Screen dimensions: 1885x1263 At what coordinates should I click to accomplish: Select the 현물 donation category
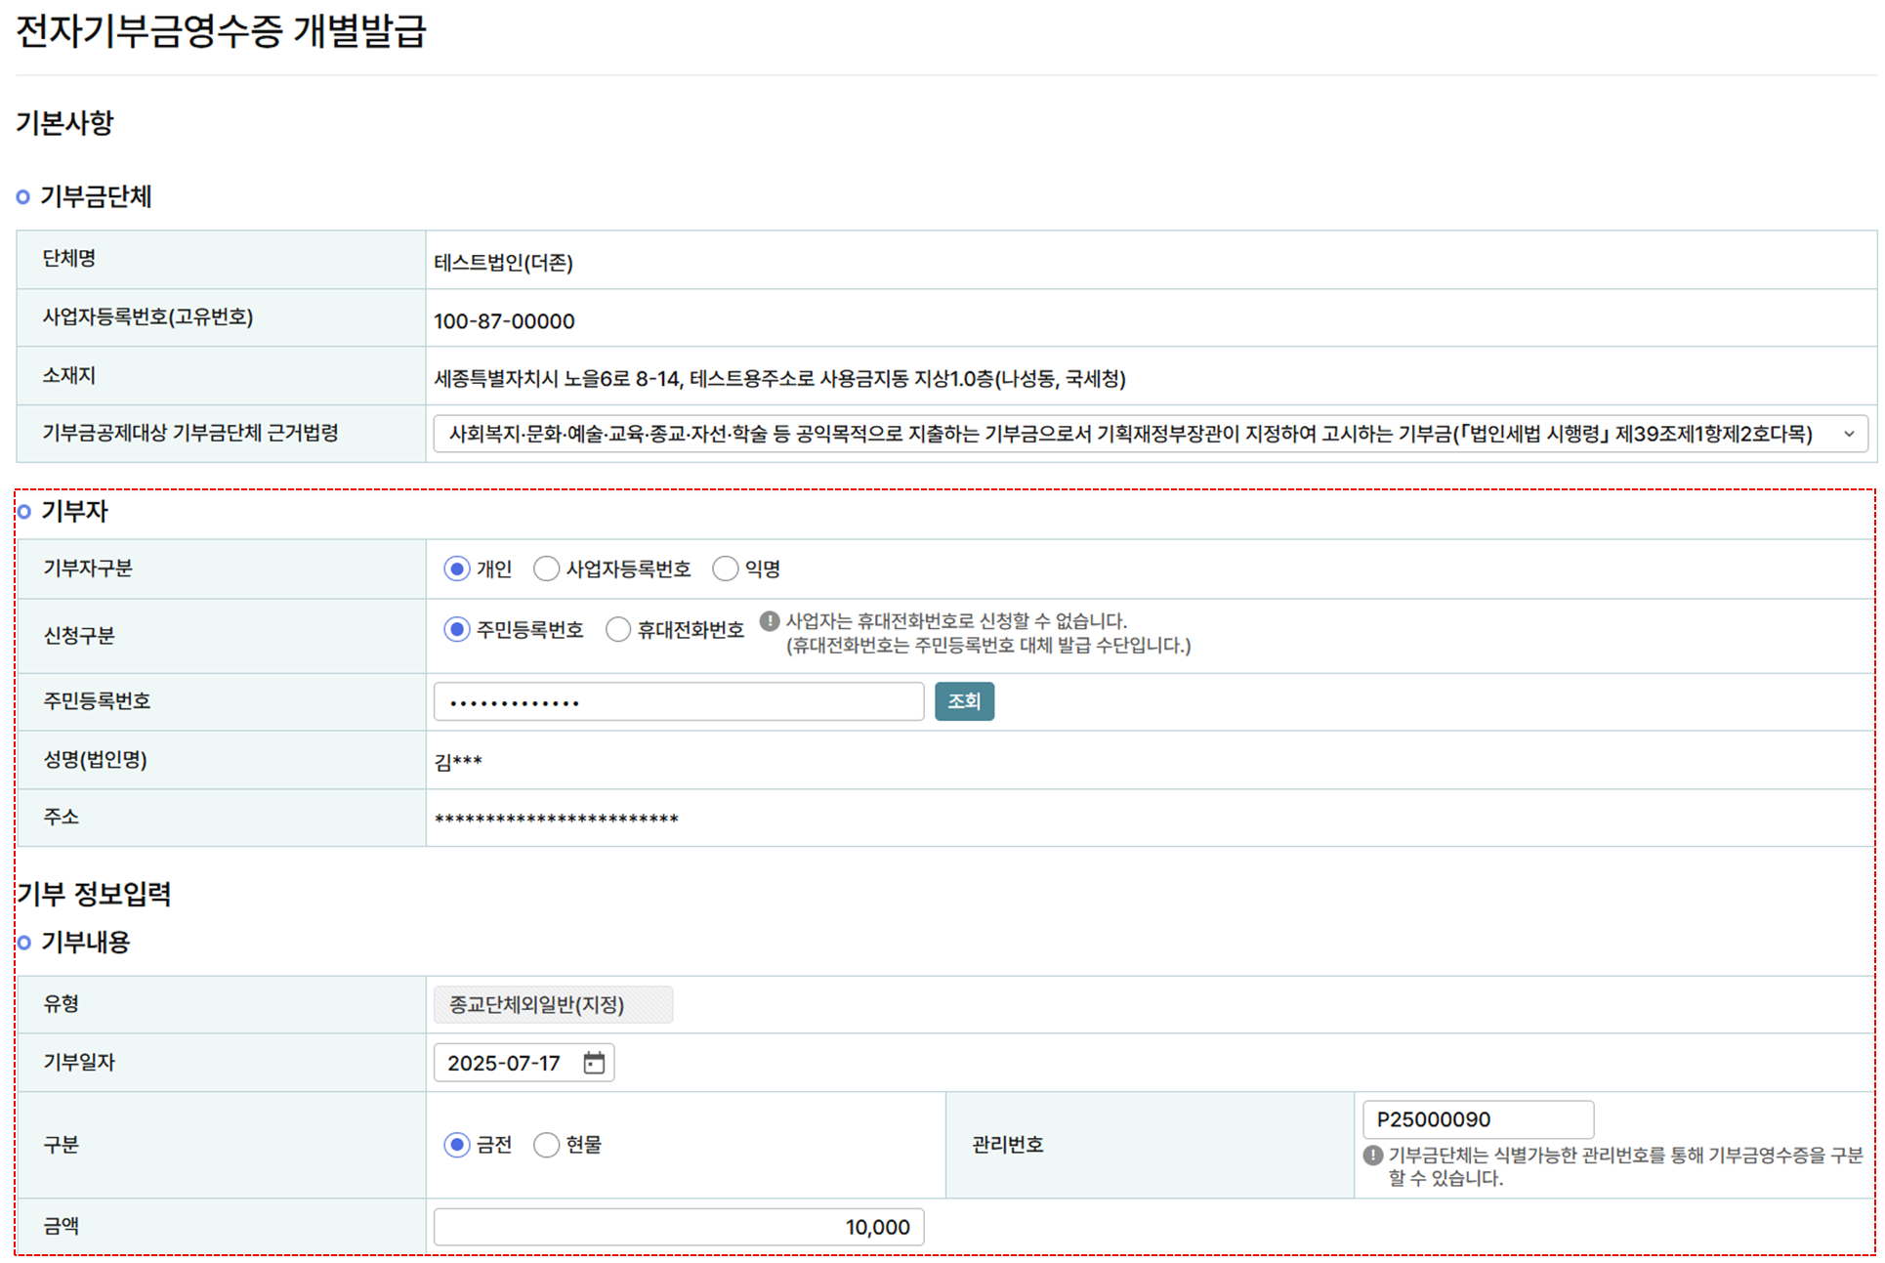click(546, 1145)
